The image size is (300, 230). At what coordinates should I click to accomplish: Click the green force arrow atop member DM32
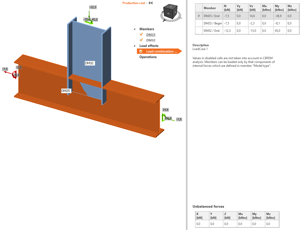[89, 14]
